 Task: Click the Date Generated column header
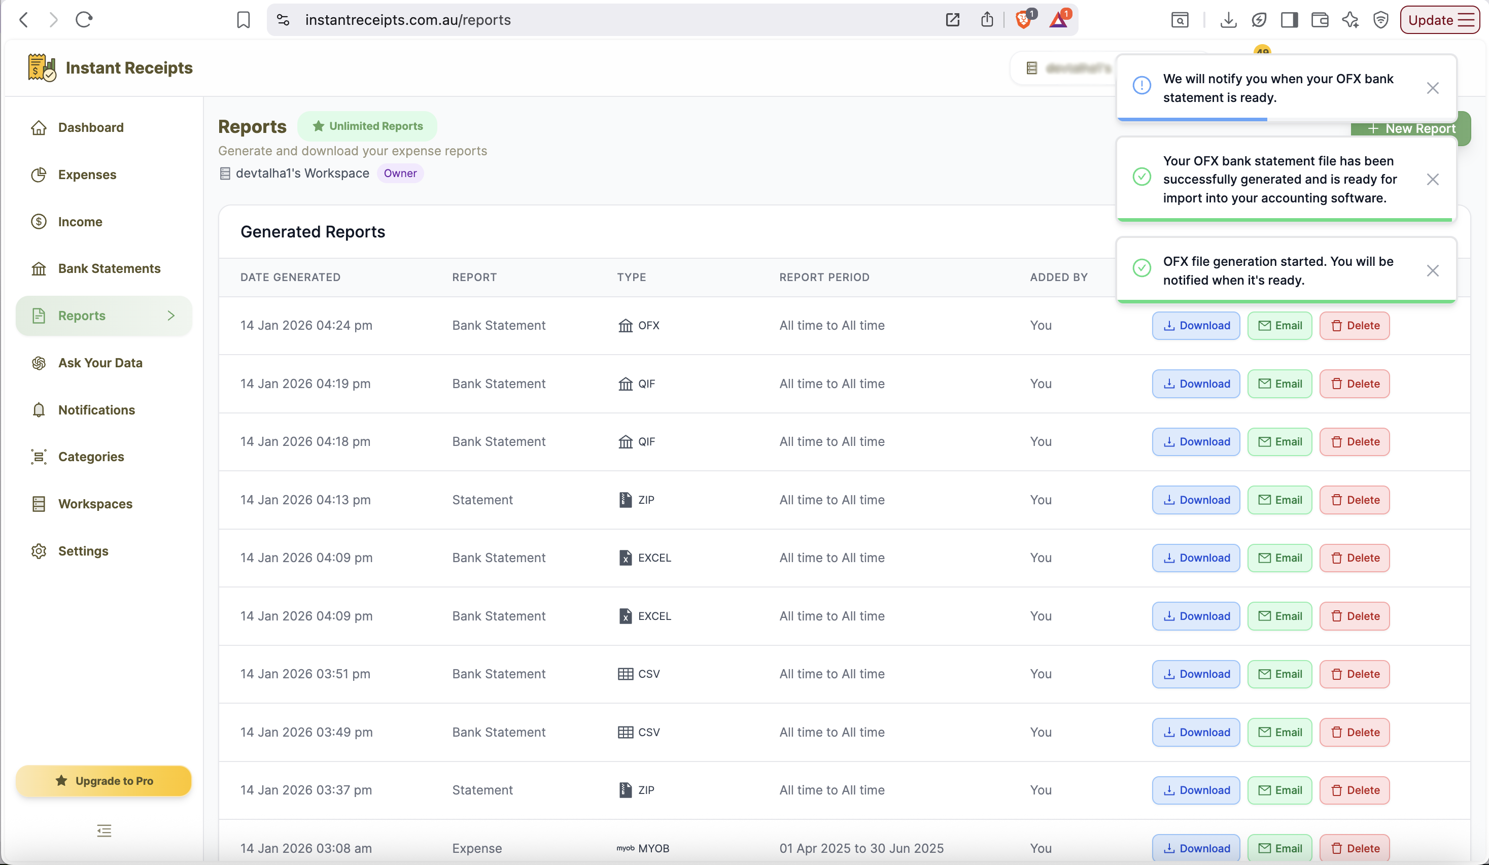(290, 277)
